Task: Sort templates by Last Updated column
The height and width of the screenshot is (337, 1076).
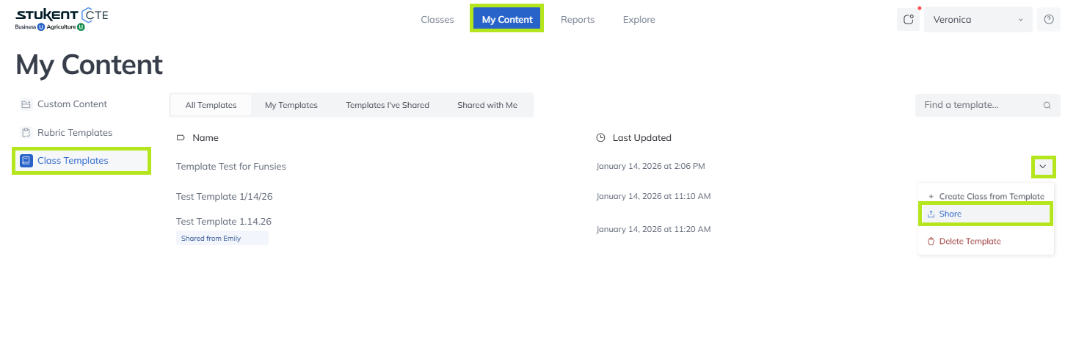Action: (641, 138)
